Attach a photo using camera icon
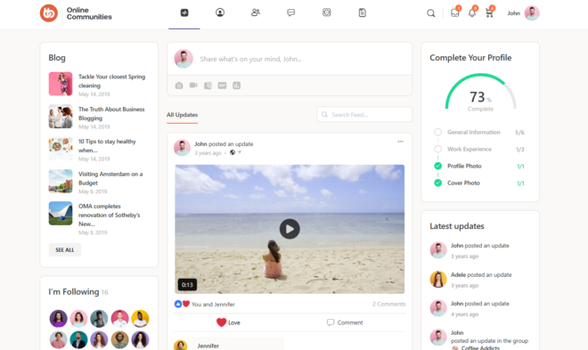Screen dimensions: 588x350 [x=179, y=85]
